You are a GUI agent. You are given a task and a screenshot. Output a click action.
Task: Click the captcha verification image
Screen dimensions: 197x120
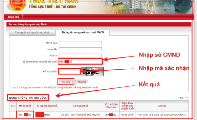click(x=92, y=72)
